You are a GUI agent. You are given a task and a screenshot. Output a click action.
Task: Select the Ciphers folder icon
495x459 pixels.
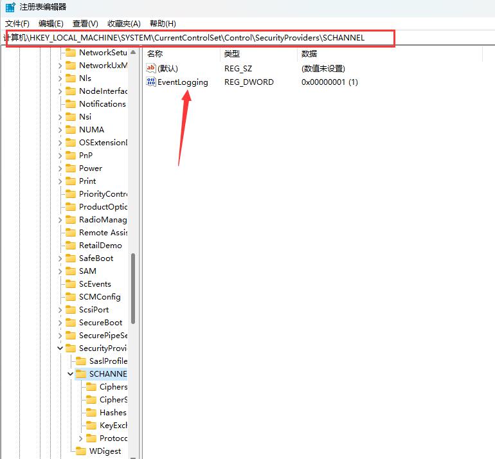pos(91,387)
